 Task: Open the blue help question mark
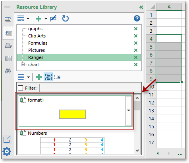point(137,18)
